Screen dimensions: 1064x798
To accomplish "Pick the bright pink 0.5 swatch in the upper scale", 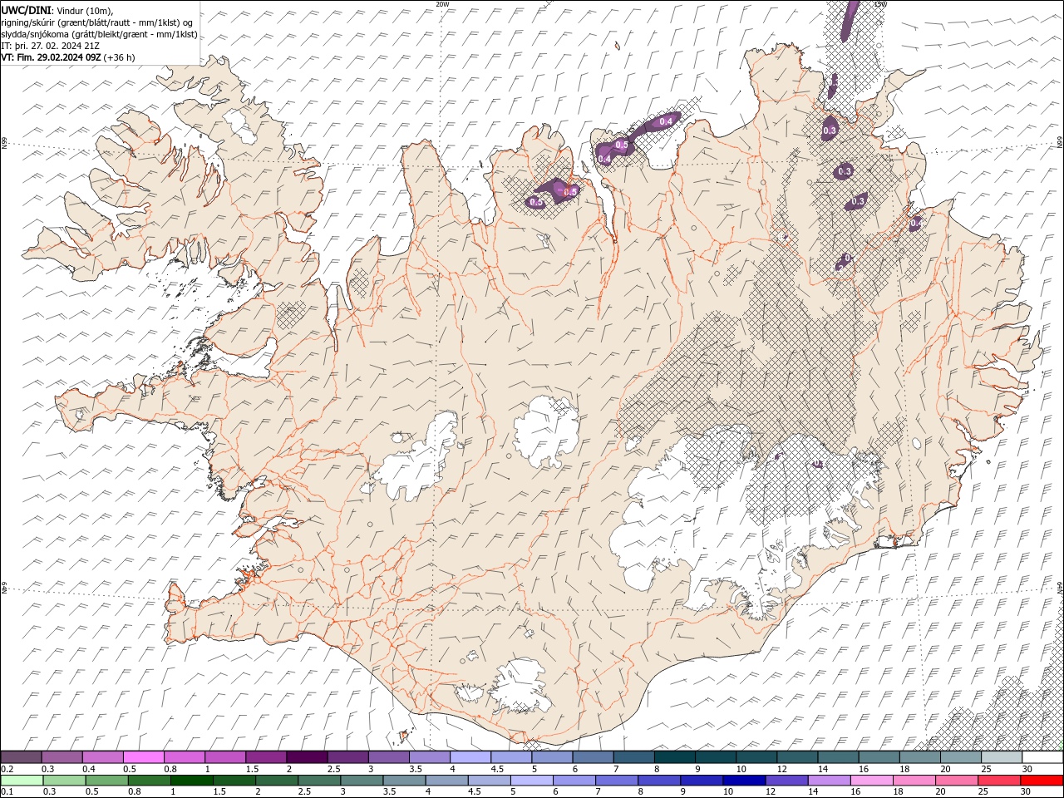I will coord(143,757).
